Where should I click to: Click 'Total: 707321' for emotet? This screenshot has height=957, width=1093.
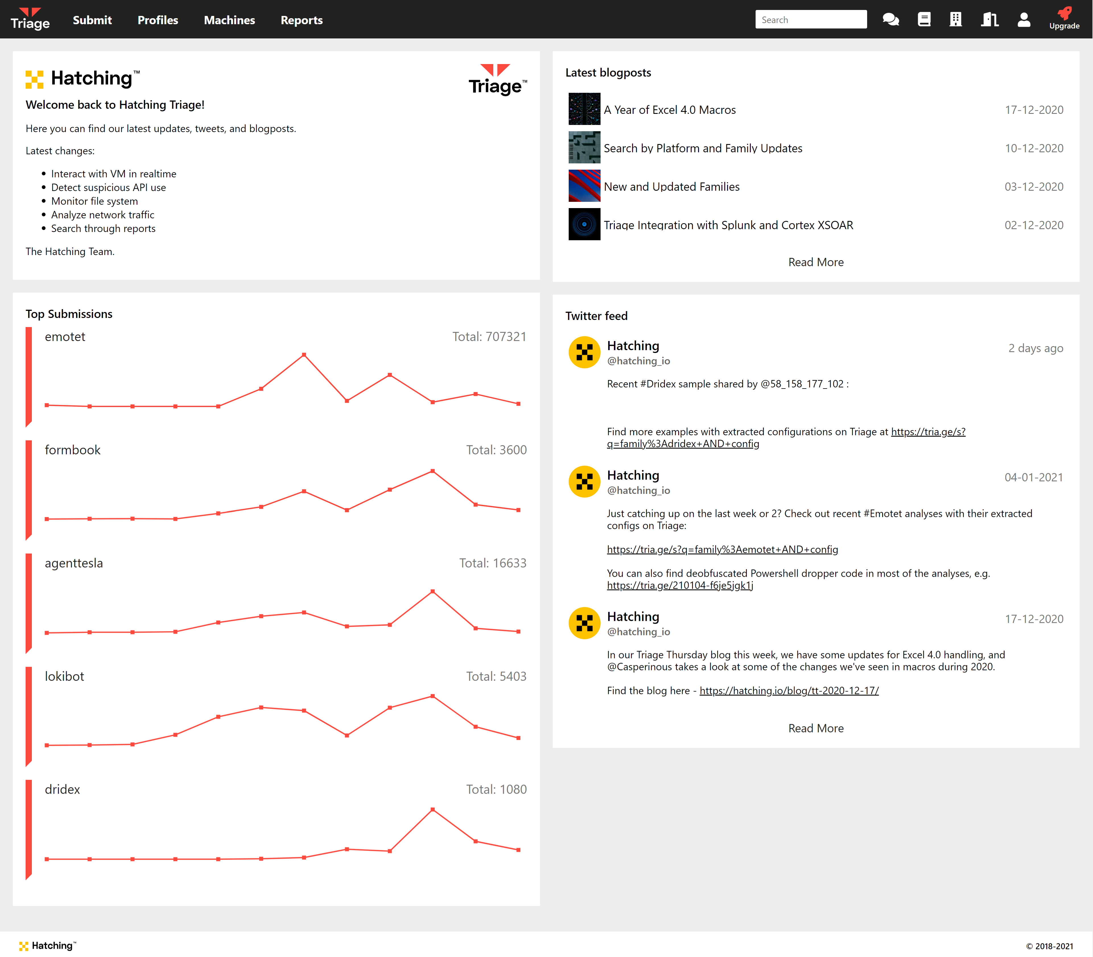489,337
